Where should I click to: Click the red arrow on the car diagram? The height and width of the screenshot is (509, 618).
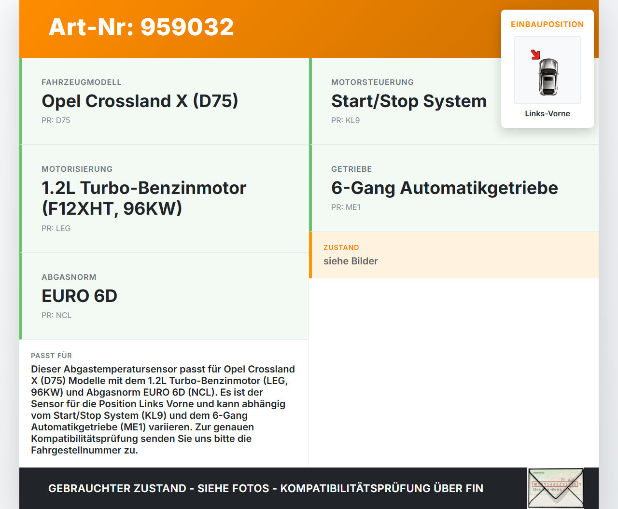(x=535, y=55)
